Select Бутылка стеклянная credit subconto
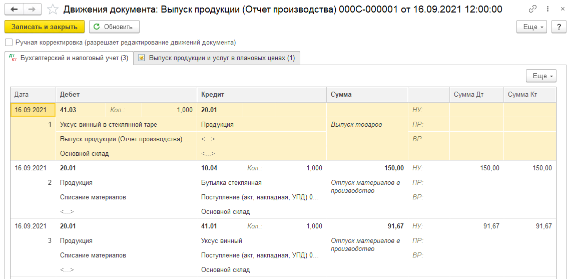This screenshot has height=279, width=571. [261, 182]
